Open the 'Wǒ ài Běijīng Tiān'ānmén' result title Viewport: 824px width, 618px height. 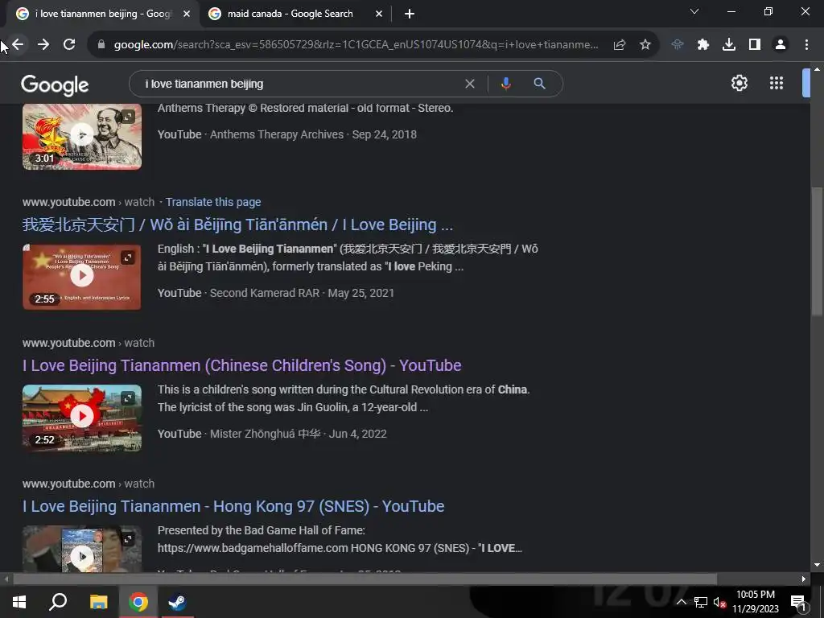click(x=237, y=225)
